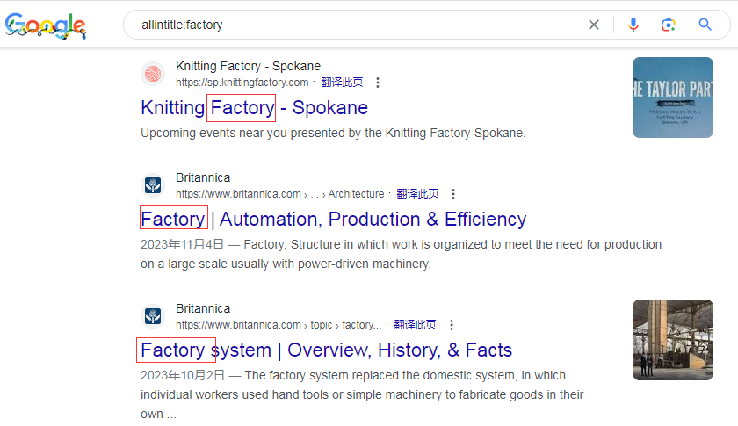Image resolution: width=738 pixels, height=426 pixels.
Task: Open the Taylor Party thumbnail image
Action: click(673, 97)
